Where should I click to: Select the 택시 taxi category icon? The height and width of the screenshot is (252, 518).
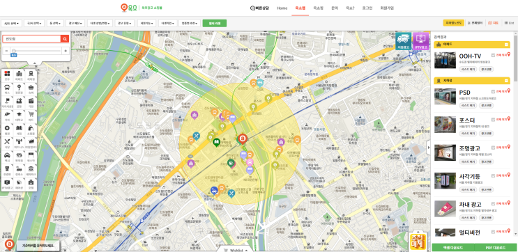point(7,157)
